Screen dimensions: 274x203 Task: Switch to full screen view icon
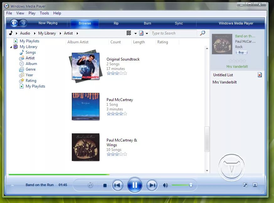point(245,185)
